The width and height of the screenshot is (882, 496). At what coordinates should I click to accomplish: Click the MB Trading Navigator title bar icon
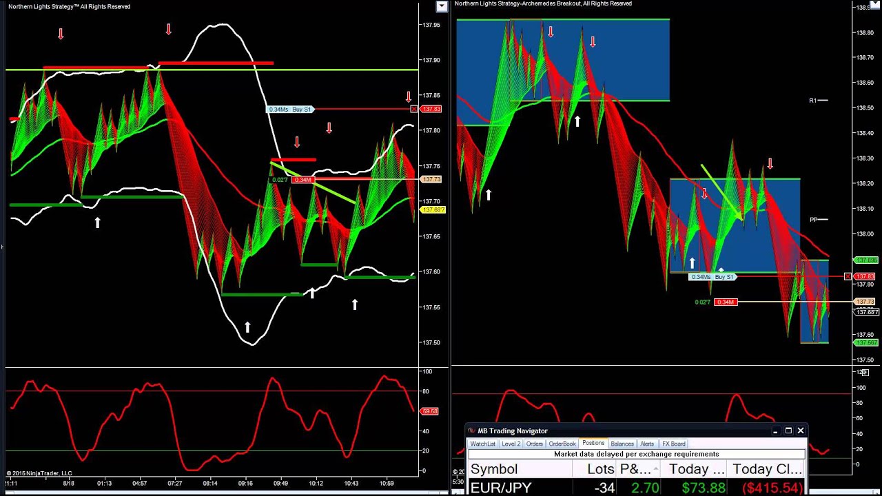point(472,431)
